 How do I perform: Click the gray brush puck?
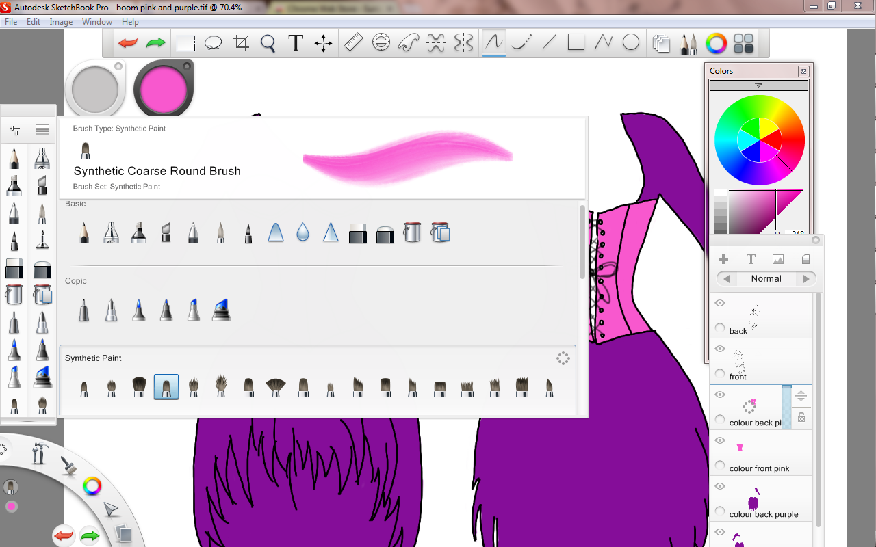[x=95, y=90]
